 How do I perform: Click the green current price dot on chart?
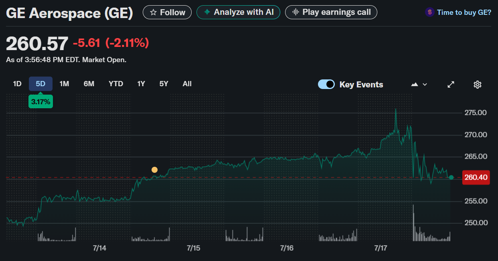451,178
